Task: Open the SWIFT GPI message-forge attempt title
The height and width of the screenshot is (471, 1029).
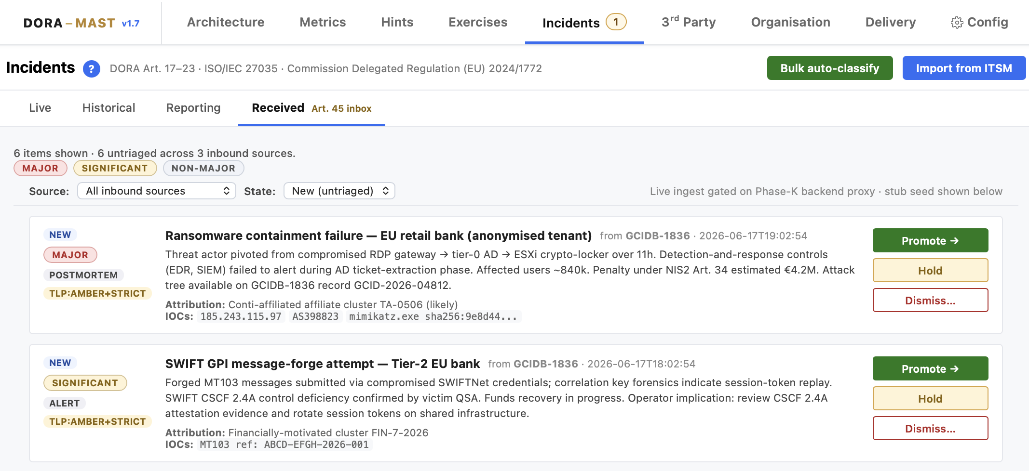Action: tap(322, 364)
